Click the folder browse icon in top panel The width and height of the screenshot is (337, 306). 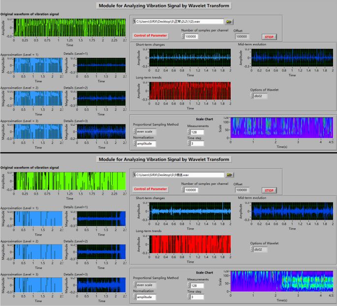(x=229, y=22)
